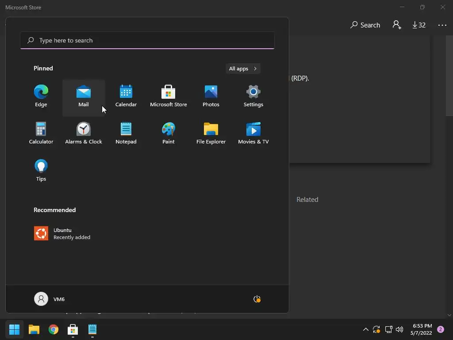The width and height of the screenshot is (453, 340).
Task: Click the Microsoft Store vertical scrollbar
Action: coord(449,76)
